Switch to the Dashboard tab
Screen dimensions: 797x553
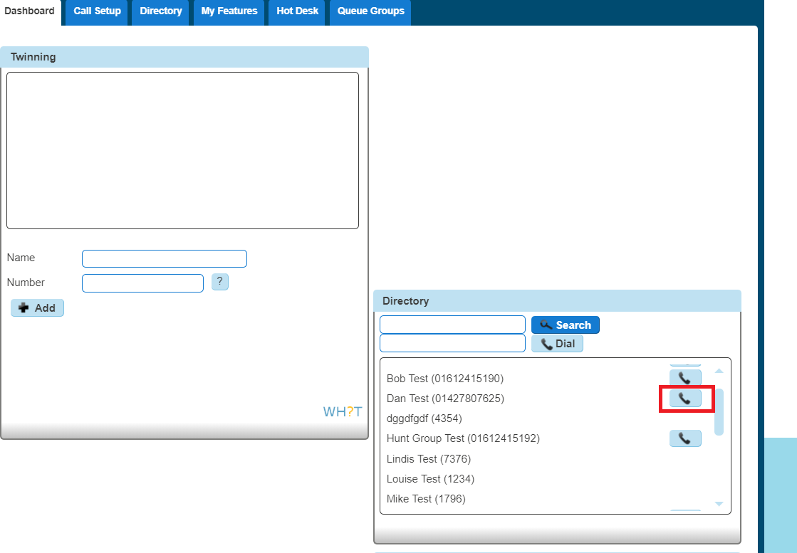pos(29,11)
